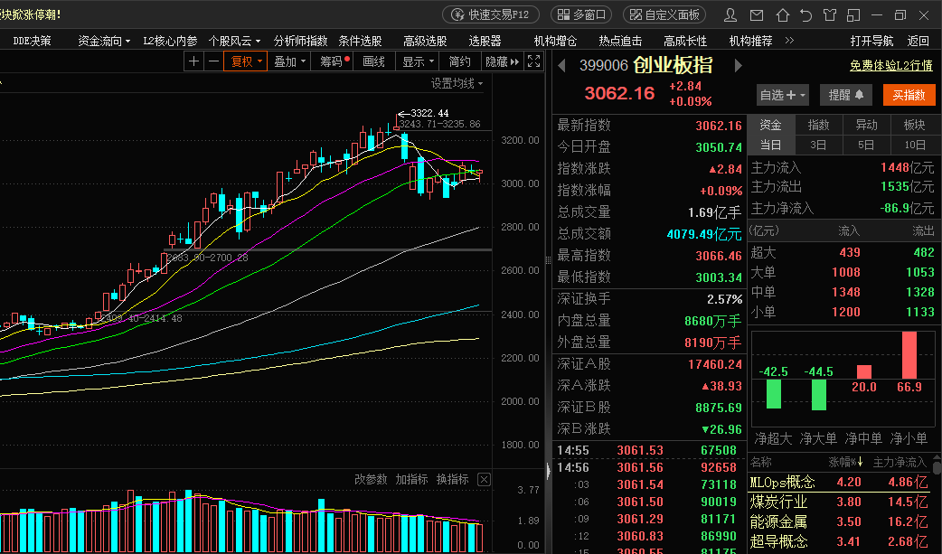Click 返回 back button
This screenshot has height=554, width=942.
(x=918, y=41)
